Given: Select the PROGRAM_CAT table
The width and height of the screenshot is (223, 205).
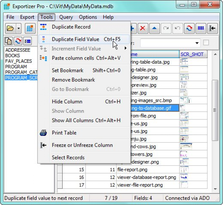Looking at the screenshot, I should [21, 72].
